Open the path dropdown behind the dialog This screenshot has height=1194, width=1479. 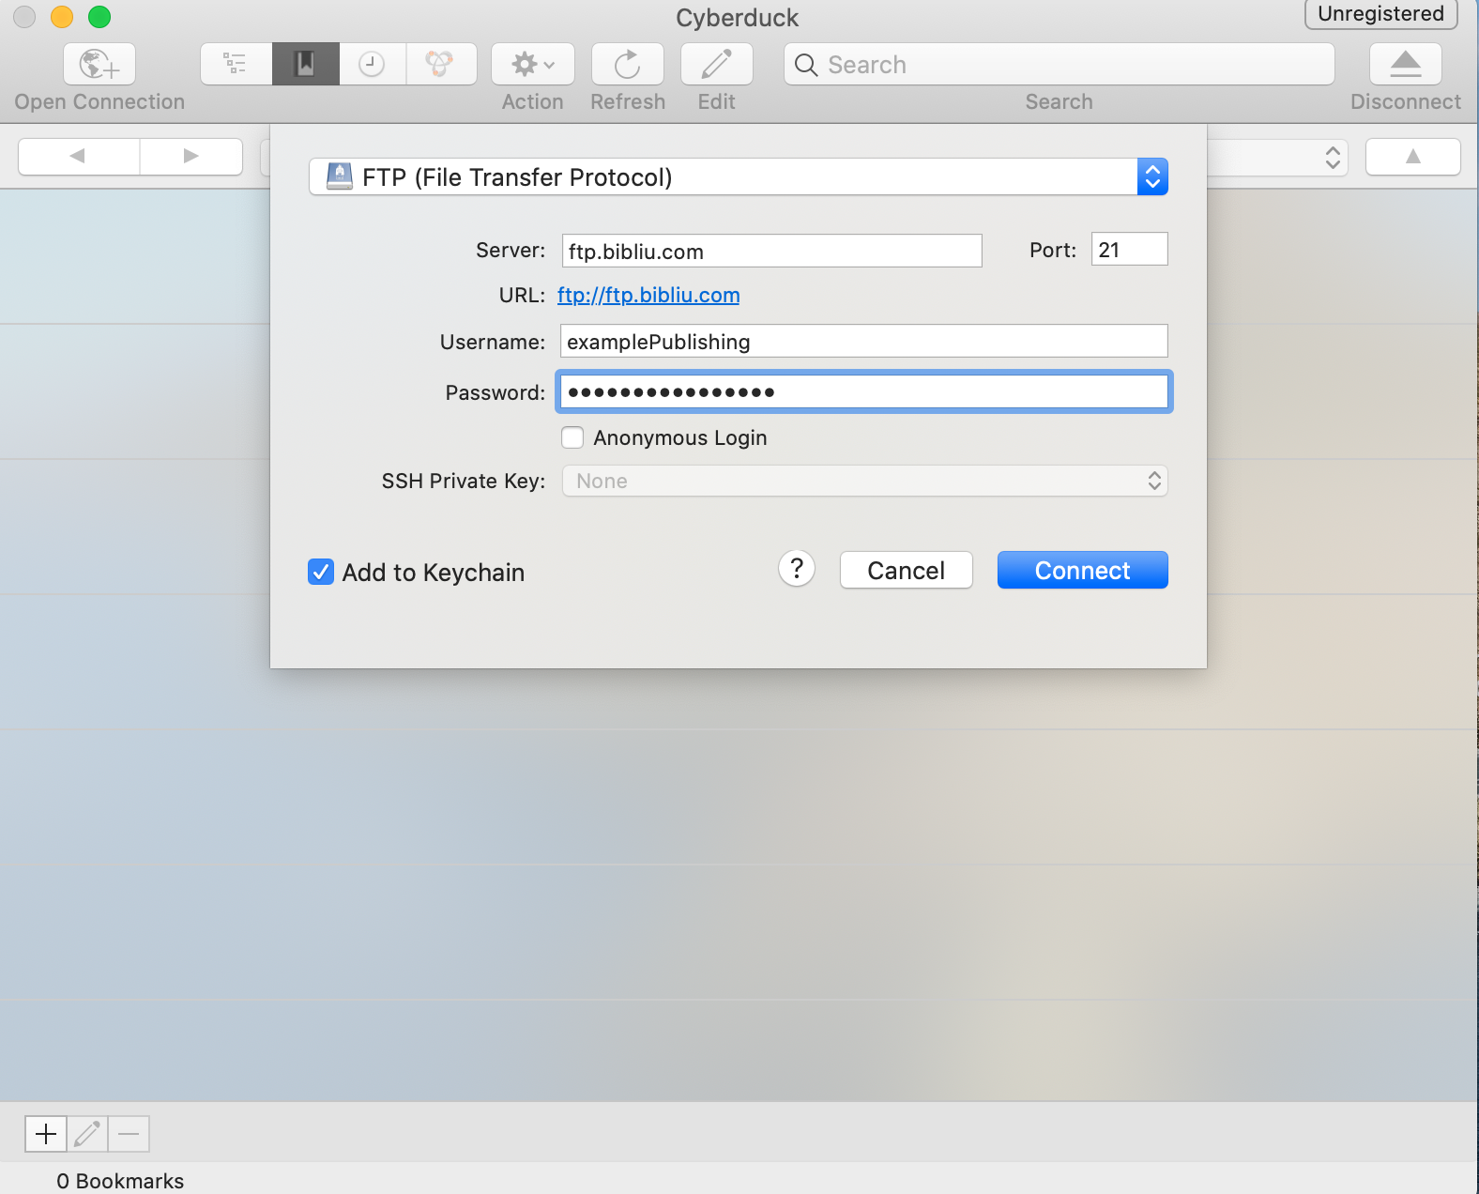[x=1332, y=158]
